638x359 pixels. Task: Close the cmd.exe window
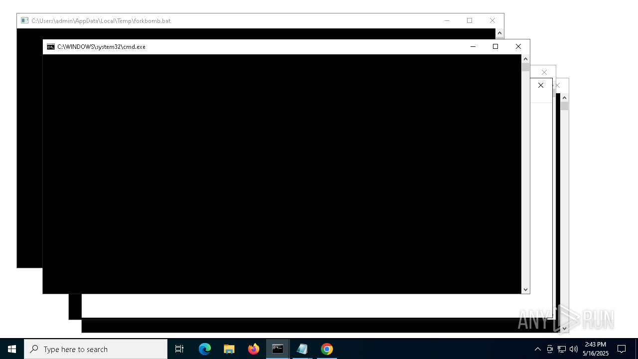[518, 46]
